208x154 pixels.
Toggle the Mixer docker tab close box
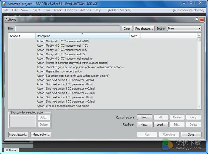tap(7, 150)
